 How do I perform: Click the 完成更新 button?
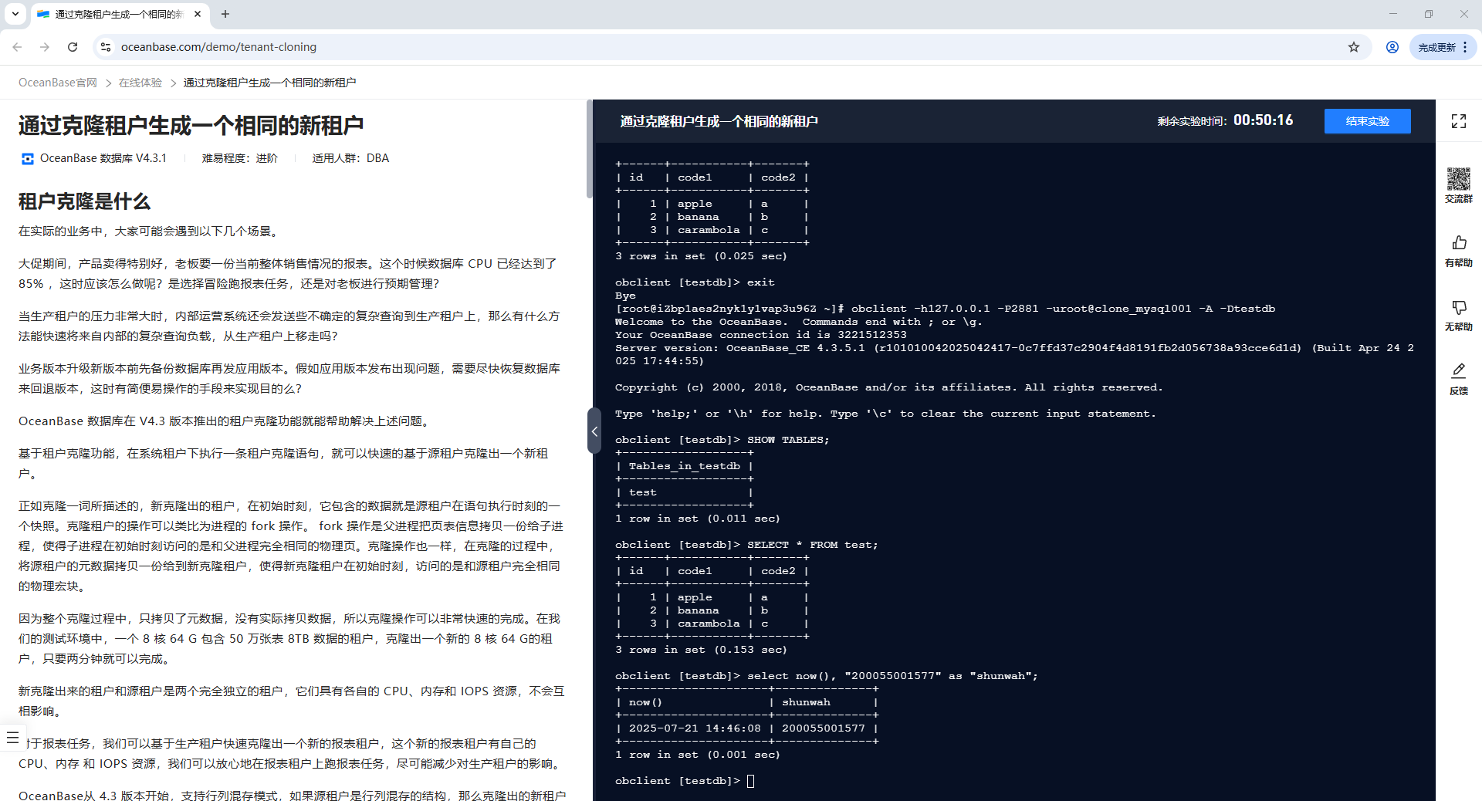click(x=1436, y=47)
